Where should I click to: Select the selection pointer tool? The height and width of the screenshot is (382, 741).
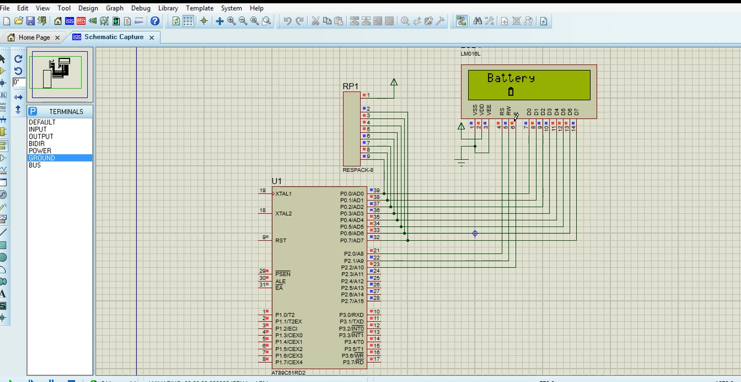[4, 59]
